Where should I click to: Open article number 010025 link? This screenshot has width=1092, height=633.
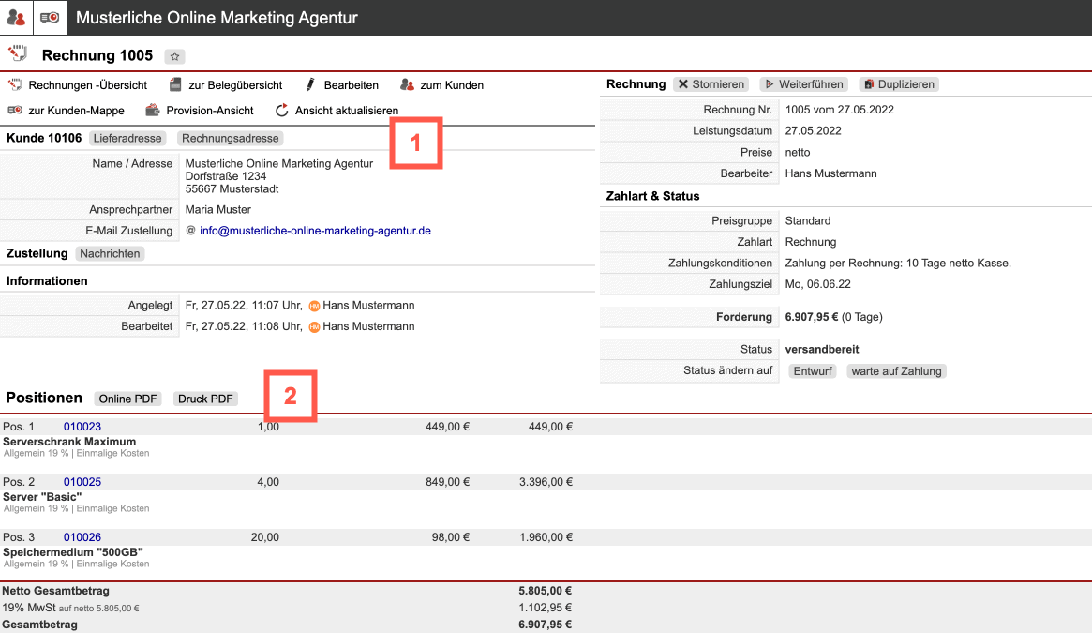[x=82, y=482]
